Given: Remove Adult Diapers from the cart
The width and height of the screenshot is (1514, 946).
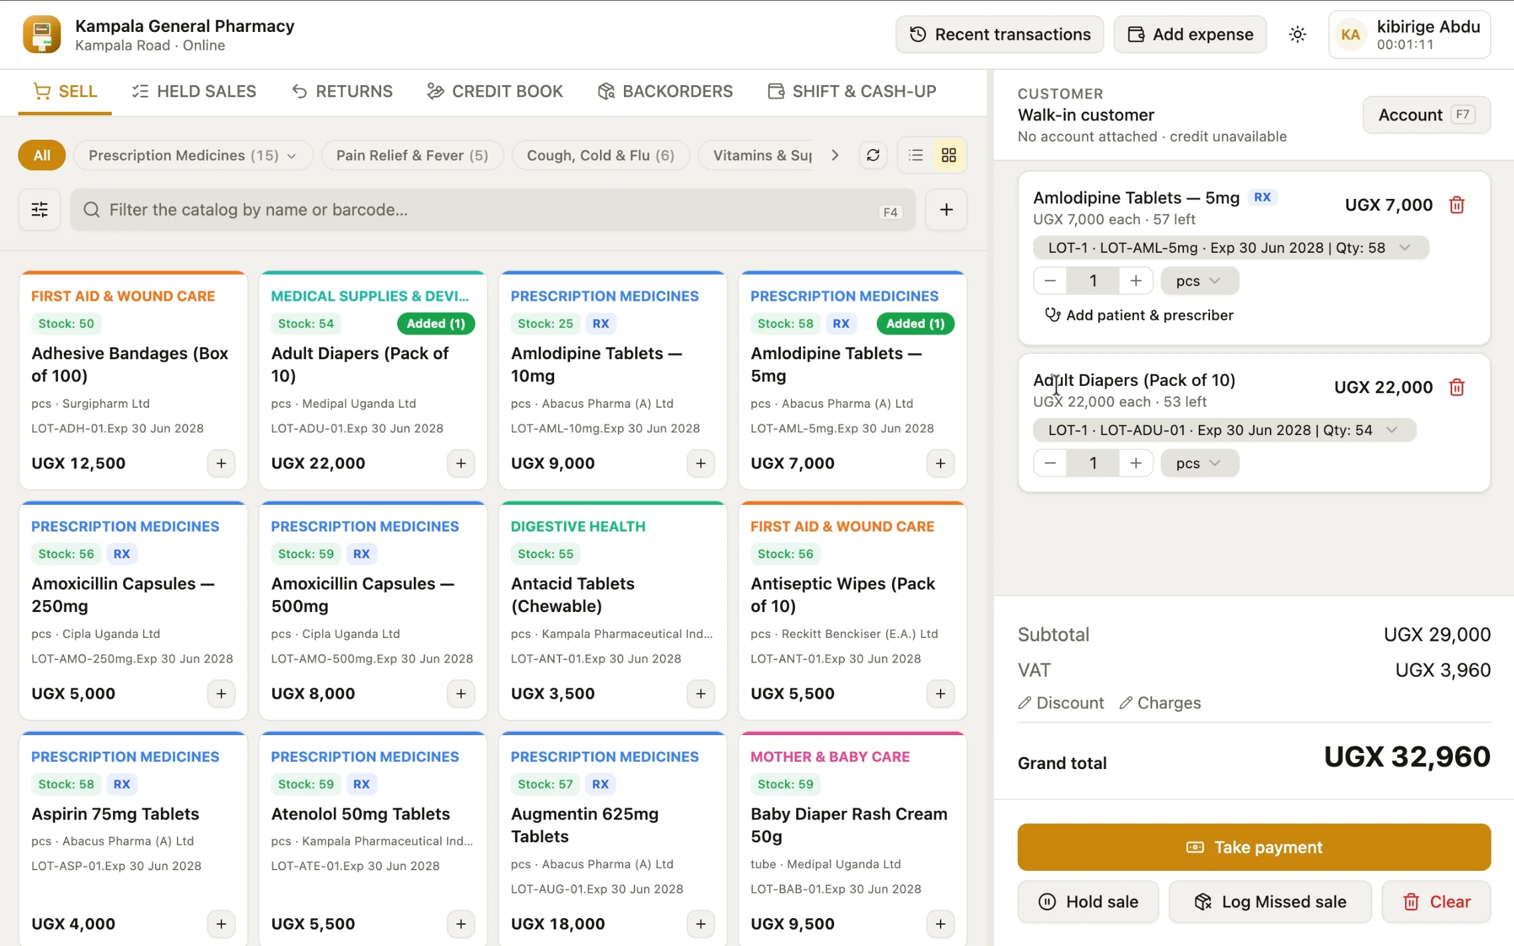Looking at the screenshot, I should point(1456,387).
